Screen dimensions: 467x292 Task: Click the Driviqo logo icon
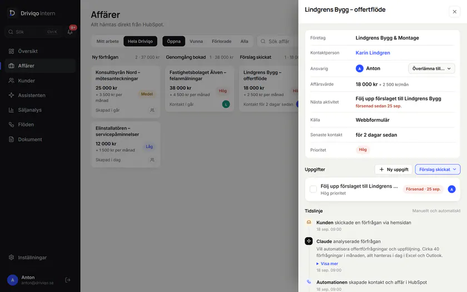click(12, 13)
